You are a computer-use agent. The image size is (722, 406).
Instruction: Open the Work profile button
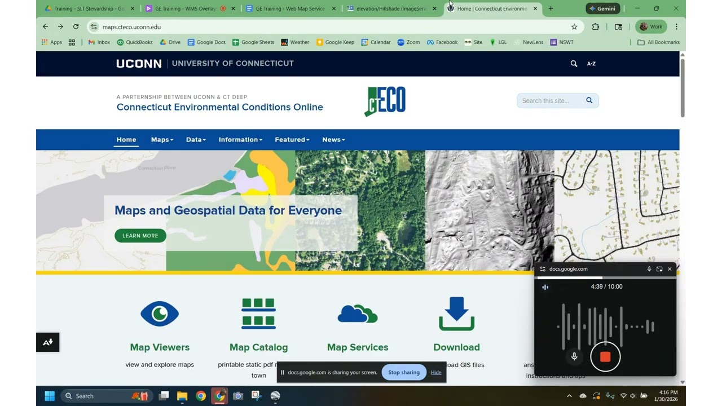point(651,27)
